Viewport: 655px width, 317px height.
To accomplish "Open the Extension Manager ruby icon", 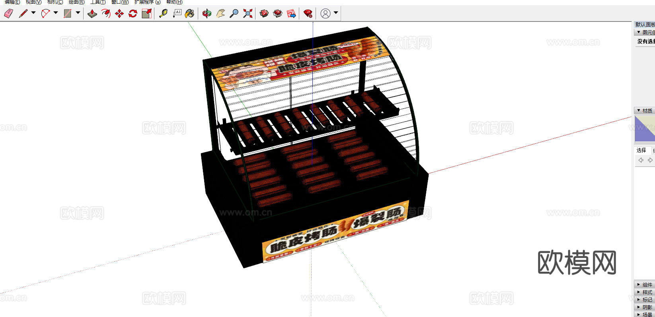I will click(x=308, y=14).
